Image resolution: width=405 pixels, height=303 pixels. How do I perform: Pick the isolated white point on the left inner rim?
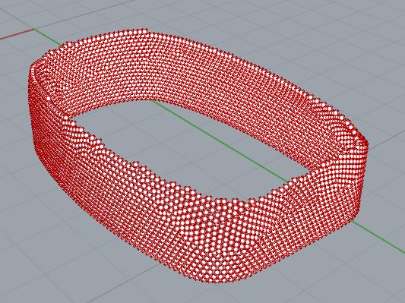click(49, 98)
